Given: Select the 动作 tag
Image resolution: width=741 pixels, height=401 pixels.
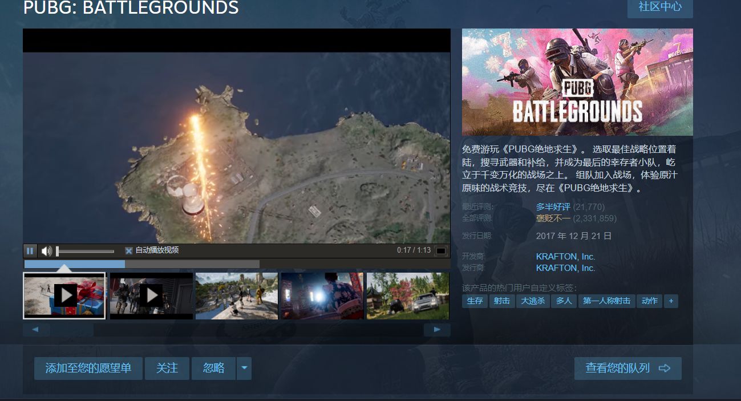Looking at the screenshot, I should [x=649, y=301].
